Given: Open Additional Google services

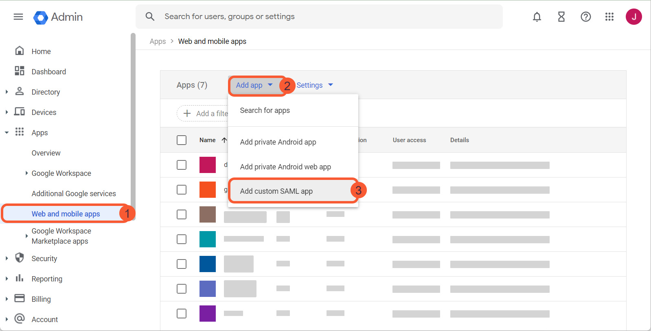Looking at the screenshot, I should (74, 194).
